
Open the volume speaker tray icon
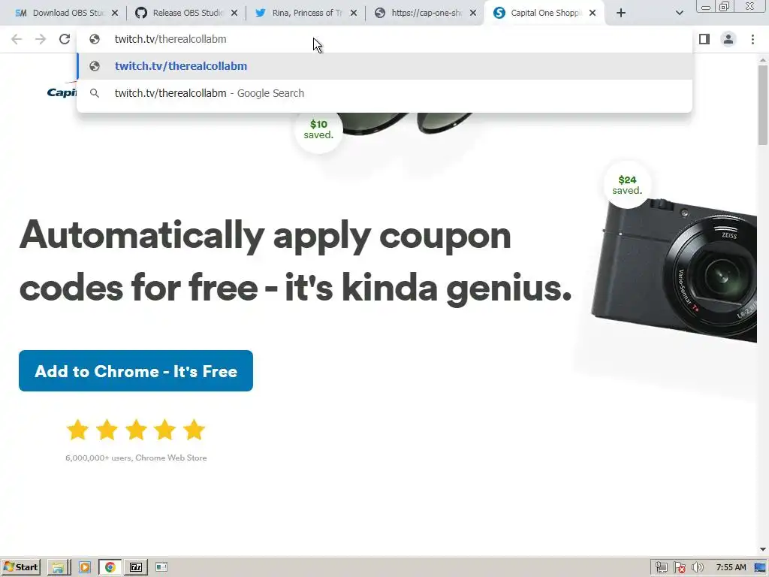click(697, 568)
